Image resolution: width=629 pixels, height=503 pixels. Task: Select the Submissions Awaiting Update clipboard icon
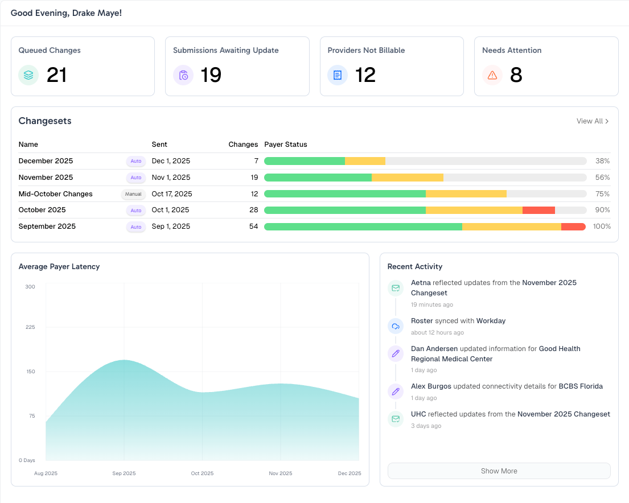pyautogui.click(x=183, y=75)
